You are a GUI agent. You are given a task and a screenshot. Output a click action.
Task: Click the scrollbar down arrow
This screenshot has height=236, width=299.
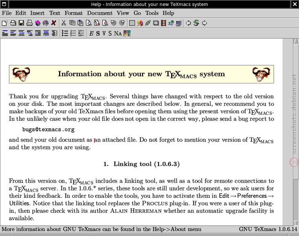pyautogui.click(x=296, y=223)
